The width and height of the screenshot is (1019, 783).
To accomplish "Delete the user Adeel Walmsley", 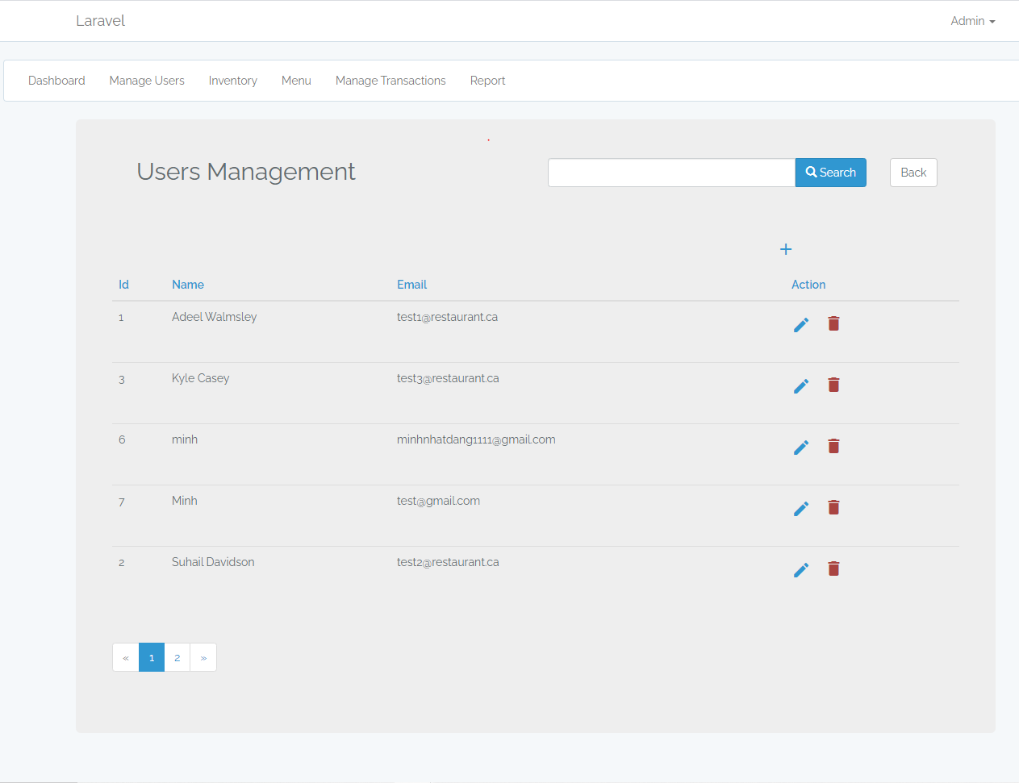I will (x=833, y=323).
